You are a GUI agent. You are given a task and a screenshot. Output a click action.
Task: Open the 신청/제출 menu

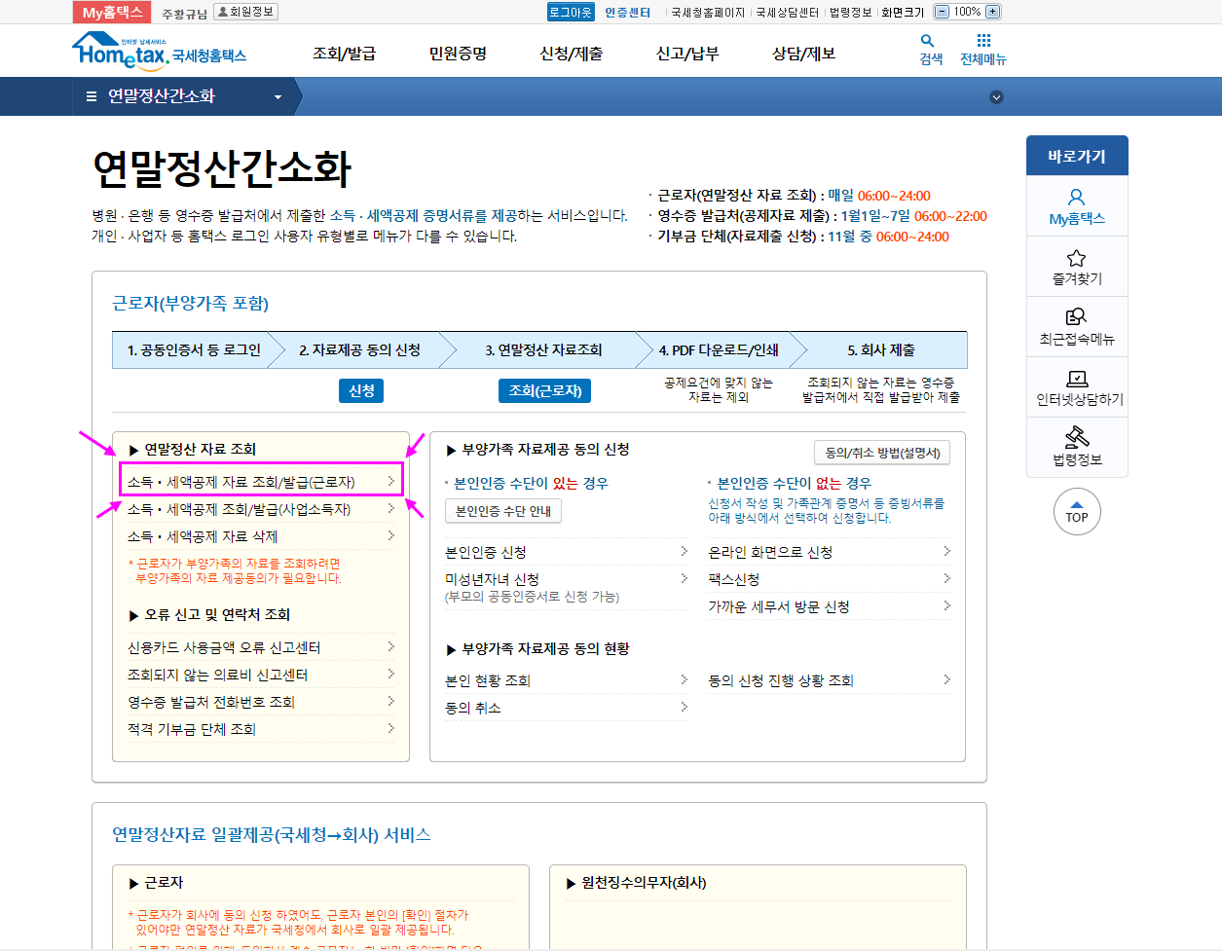[572, 54]
